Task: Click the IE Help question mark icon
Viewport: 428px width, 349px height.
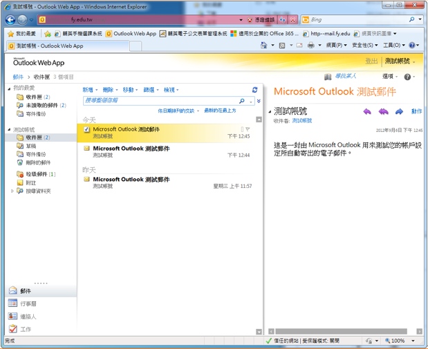Action: click(412, 46)
